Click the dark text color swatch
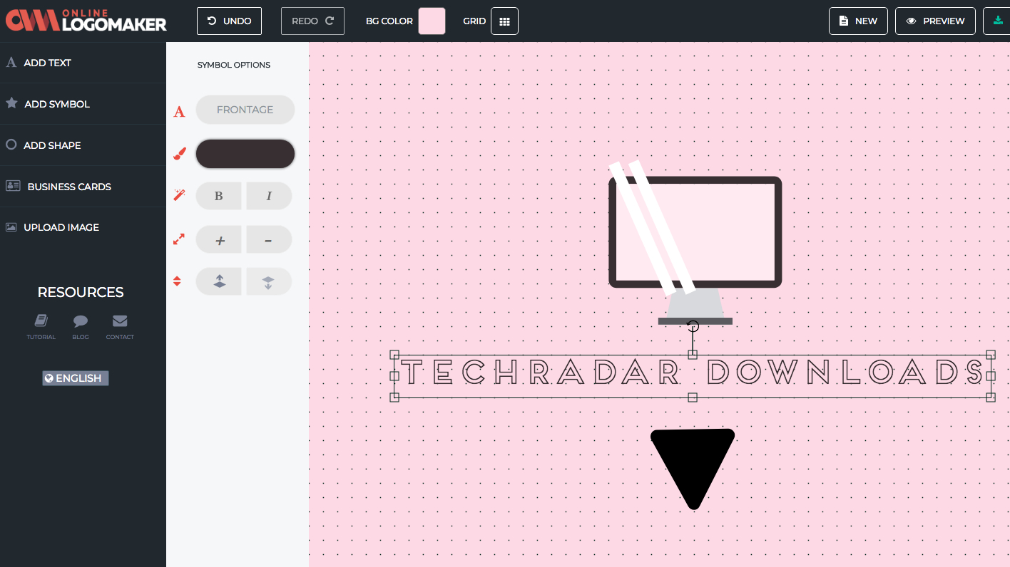The height and width of the screenshot is (567, 1010). click(245, 154)
